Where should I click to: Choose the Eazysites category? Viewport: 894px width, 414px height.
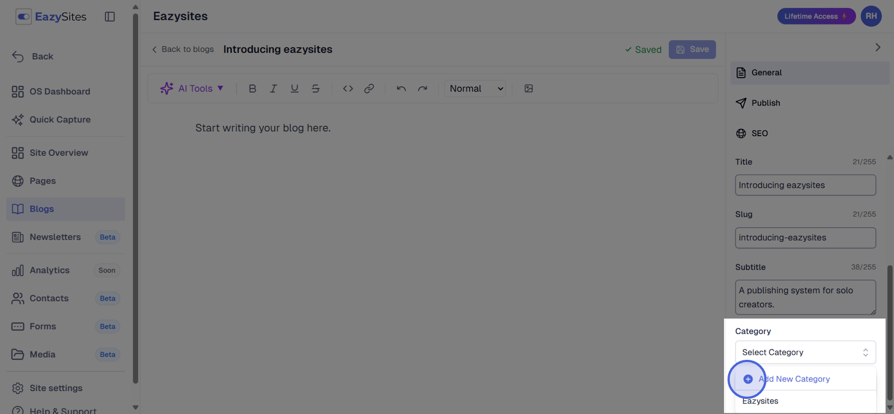805,401
